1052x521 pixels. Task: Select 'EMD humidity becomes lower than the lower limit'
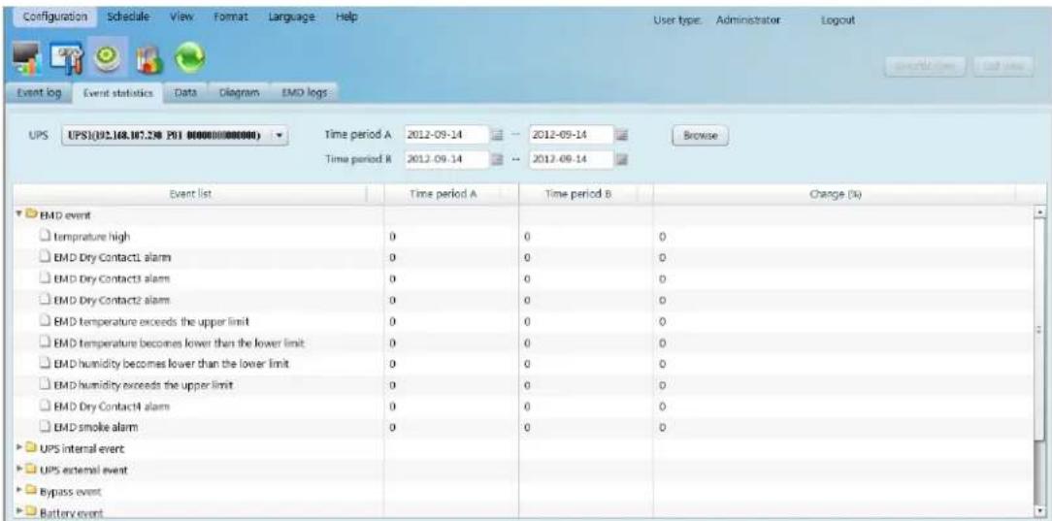[x=523, y=364]
